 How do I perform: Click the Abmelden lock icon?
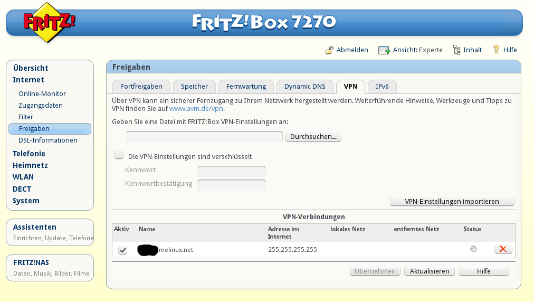[329, 50]
